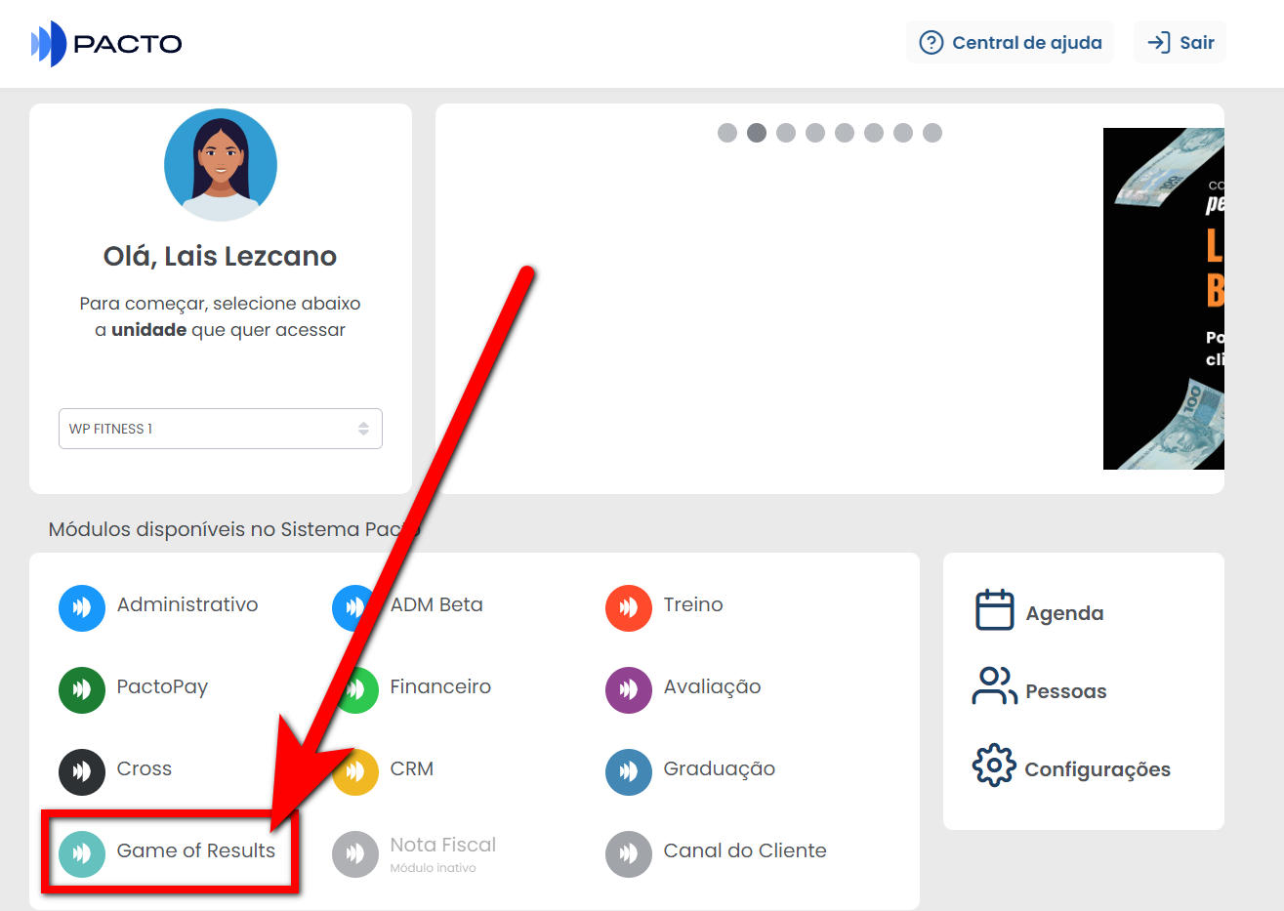Switch to the third carousel slide dot

pos(786,133)
